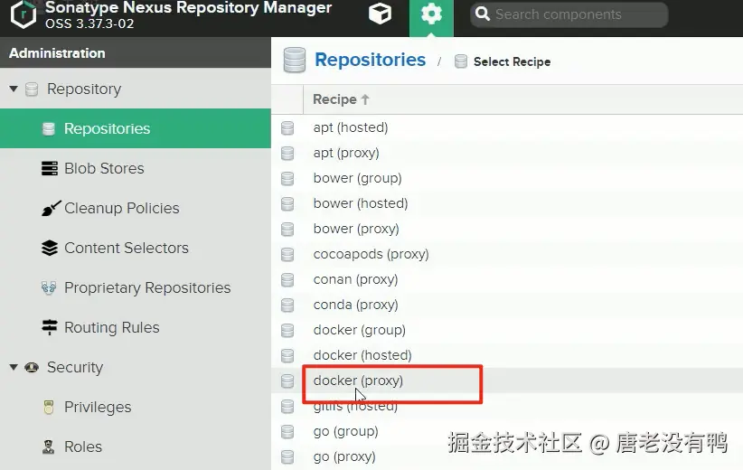Image resolution: width=743 pixels, height=470 pixels.
Task: Click the Repository section database icon
Action: click(32, 89)
